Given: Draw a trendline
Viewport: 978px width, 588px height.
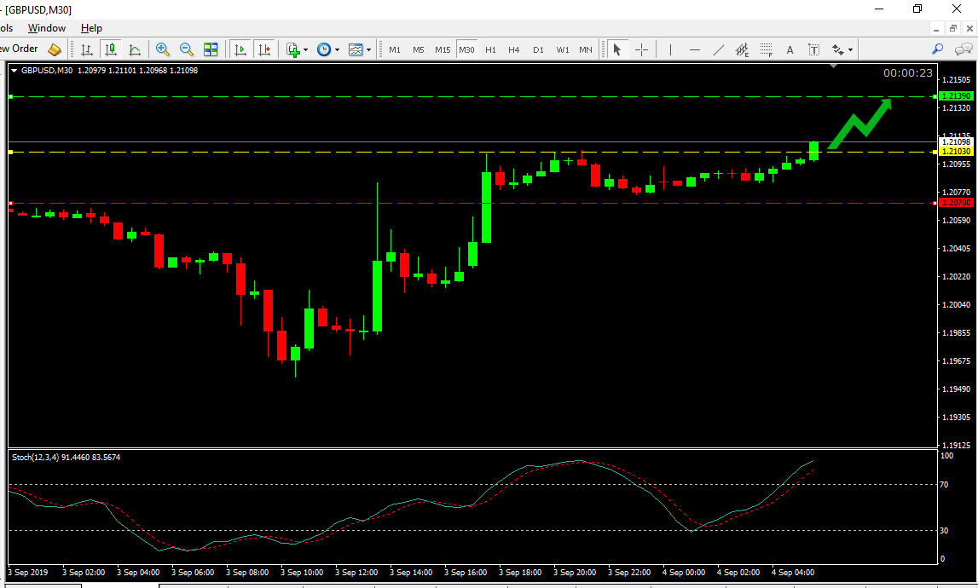Looking at the screenshot, I should [x=719, y=49].
